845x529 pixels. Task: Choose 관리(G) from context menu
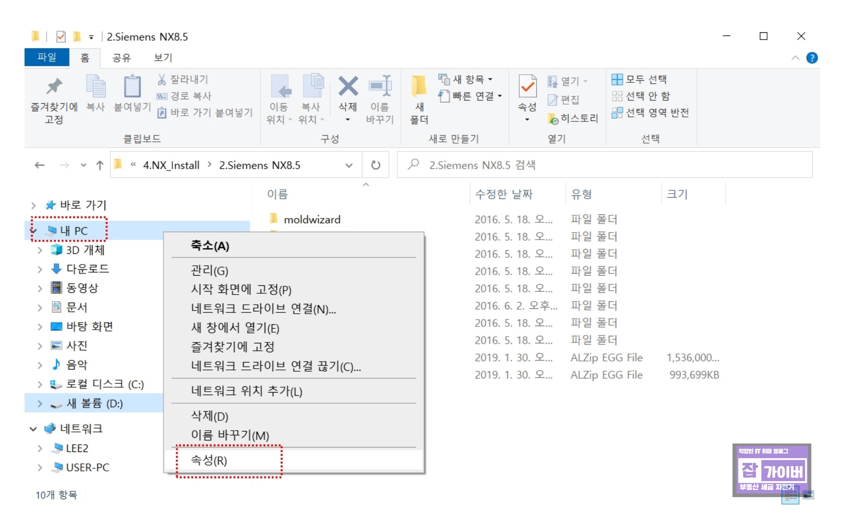(294, 270)
